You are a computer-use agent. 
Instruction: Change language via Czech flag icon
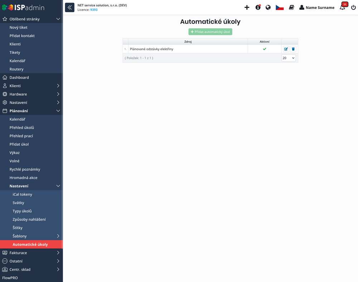tap(280, 8)
